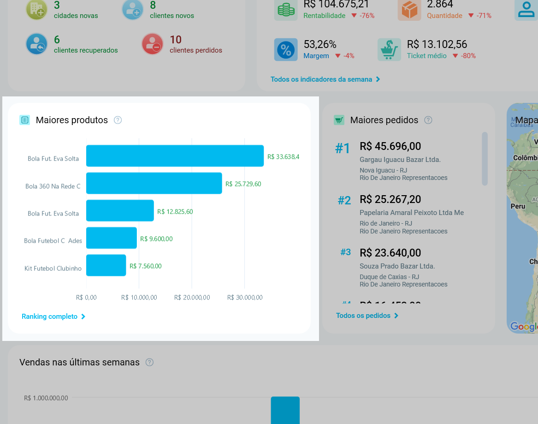Click the clientes recuperados blue icon
Image resolution: width=538 pixels, height=424 pixels.
37,44
